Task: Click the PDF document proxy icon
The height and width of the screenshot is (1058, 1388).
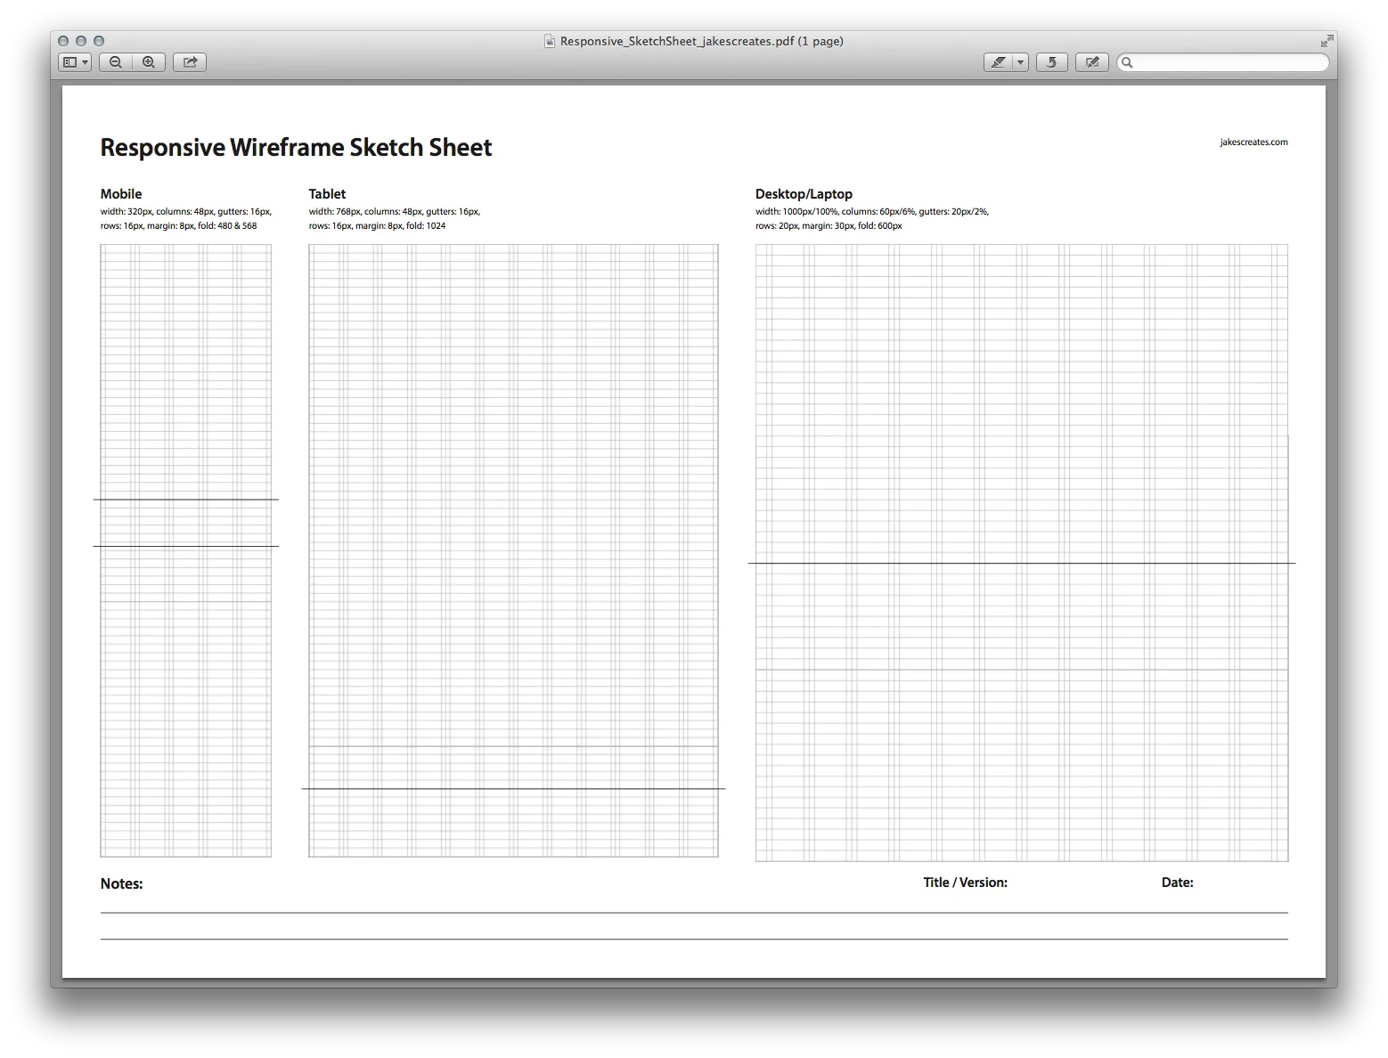Action: point(551,41)
